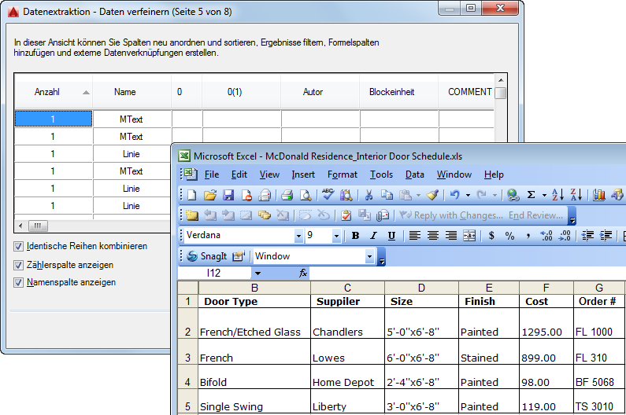Select cell containing French/Etched Glass
The height and width of the screenshot is (415, 626).
click(x=254, y=324)
